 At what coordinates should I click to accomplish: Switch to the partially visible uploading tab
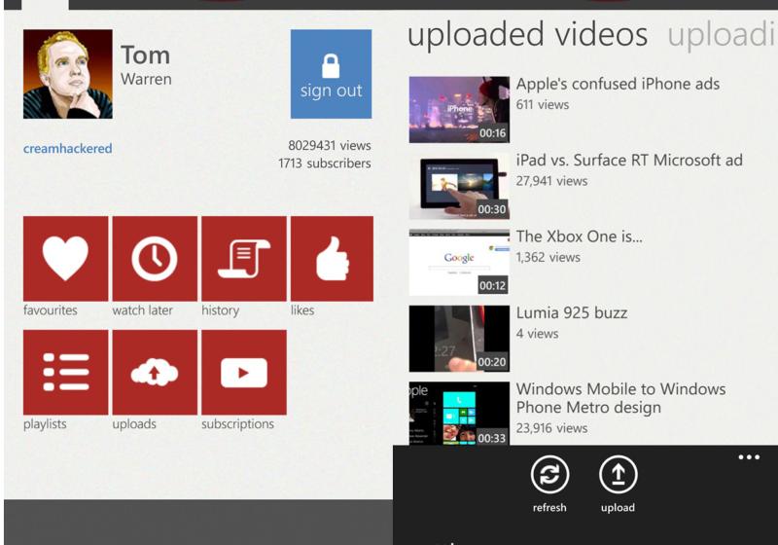tap(722, 35)
